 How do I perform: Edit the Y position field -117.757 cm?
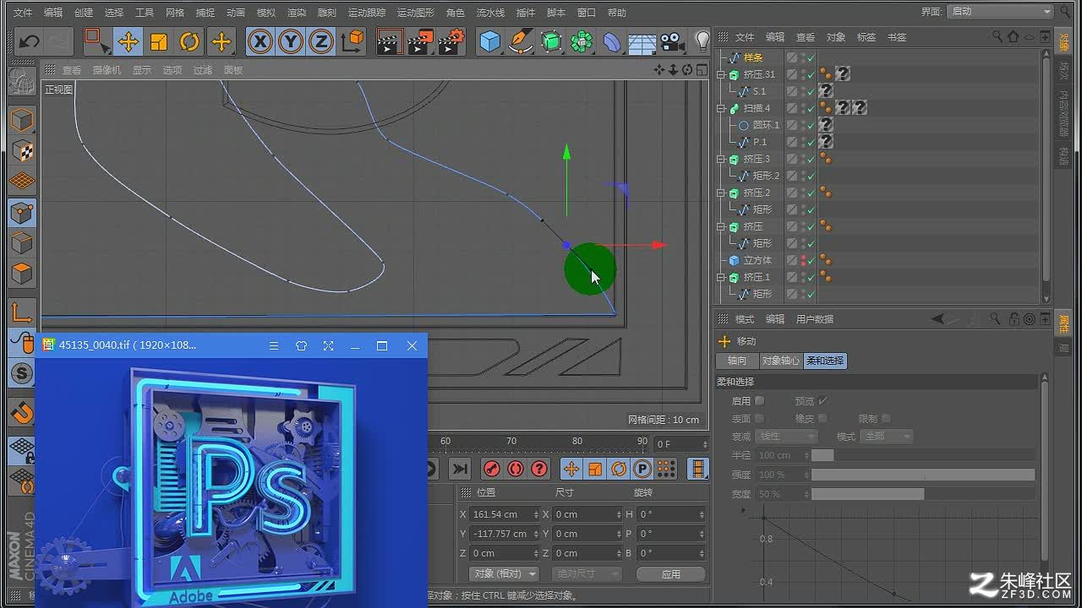pos(504,534)
